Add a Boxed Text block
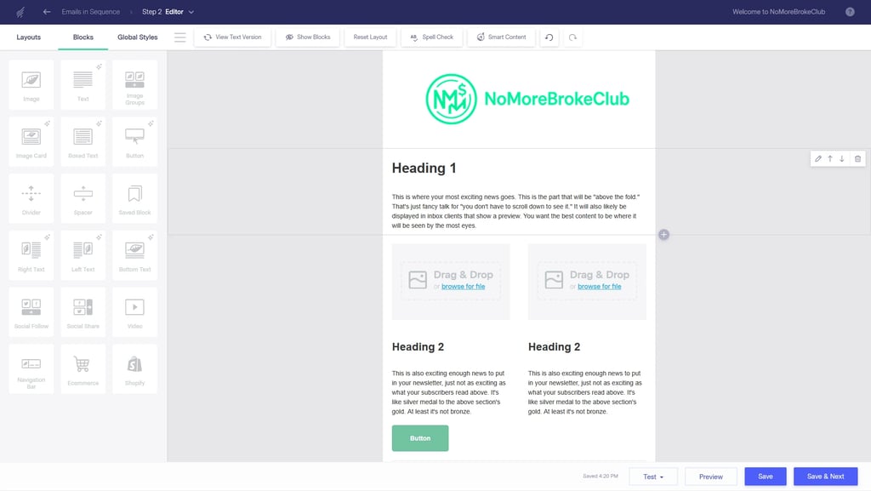Screen dimensions: 871x491 point(83,141)
